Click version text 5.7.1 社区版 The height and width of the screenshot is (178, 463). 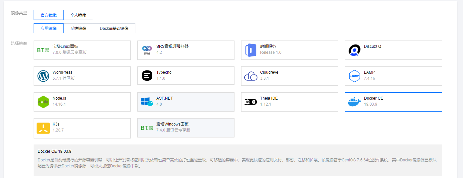[x=64, y=78]
